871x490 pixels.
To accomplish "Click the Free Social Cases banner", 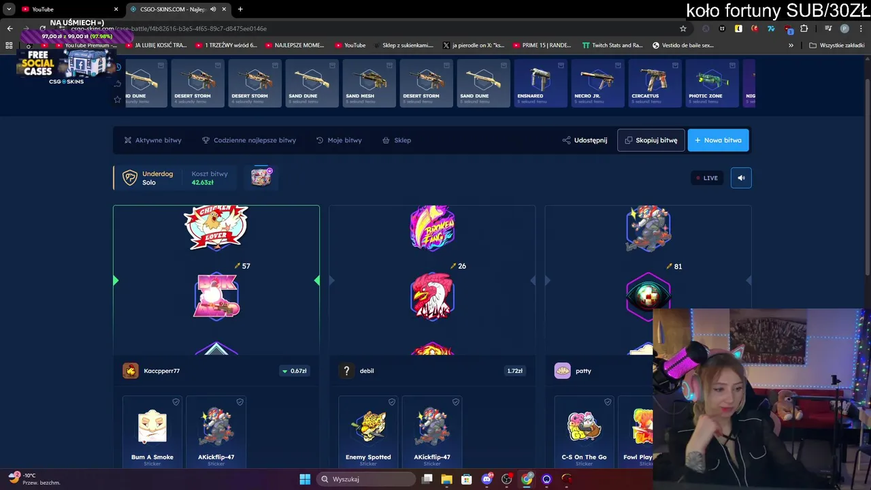I will pyautogui.click(x=66, y=67).
